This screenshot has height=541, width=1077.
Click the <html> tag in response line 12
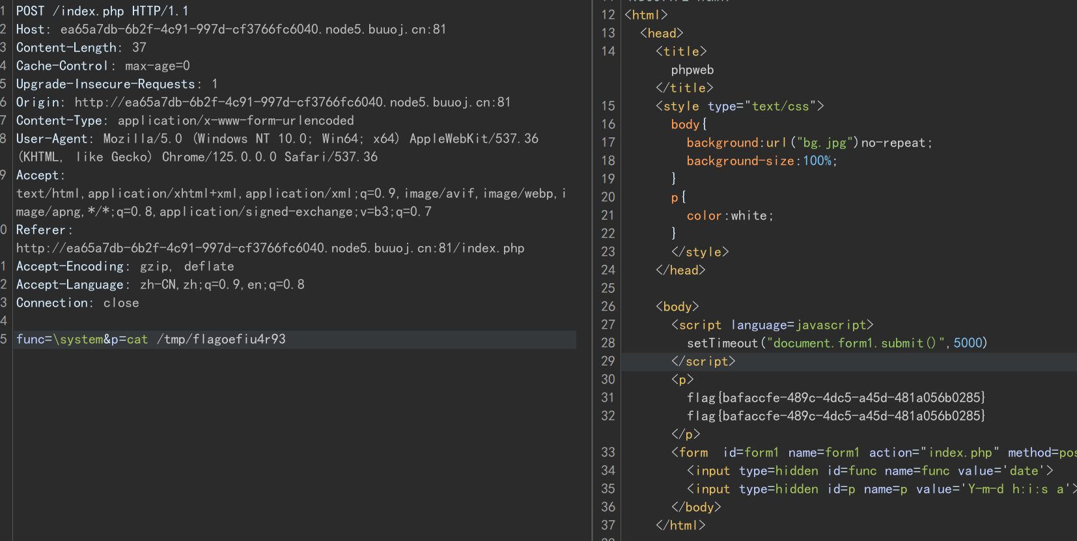pos(646,14)
